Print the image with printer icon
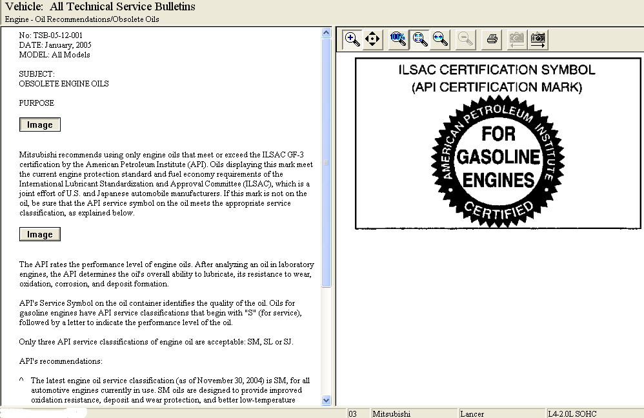 pyautogui.click(x=492, y=39)
